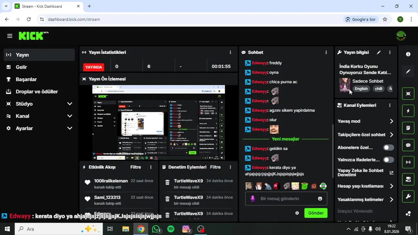The image size is (418, 235).
Task: Open chat settings gear beside Gönder
Action: [x=297, y=213]
